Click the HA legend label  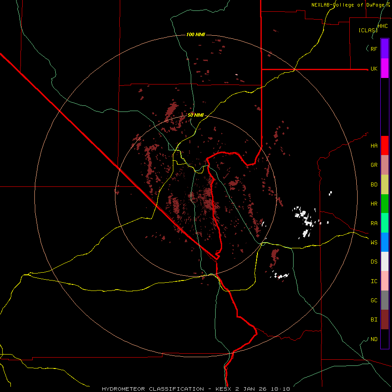coord(374,146)
